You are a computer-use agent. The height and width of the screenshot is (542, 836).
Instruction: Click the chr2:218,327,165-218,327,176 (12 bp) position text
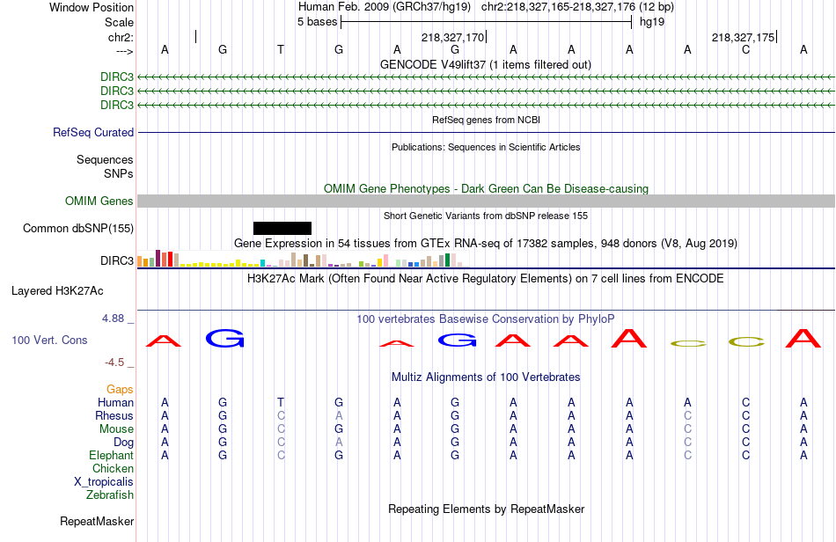pyautogui.click(x=577, y=7)
